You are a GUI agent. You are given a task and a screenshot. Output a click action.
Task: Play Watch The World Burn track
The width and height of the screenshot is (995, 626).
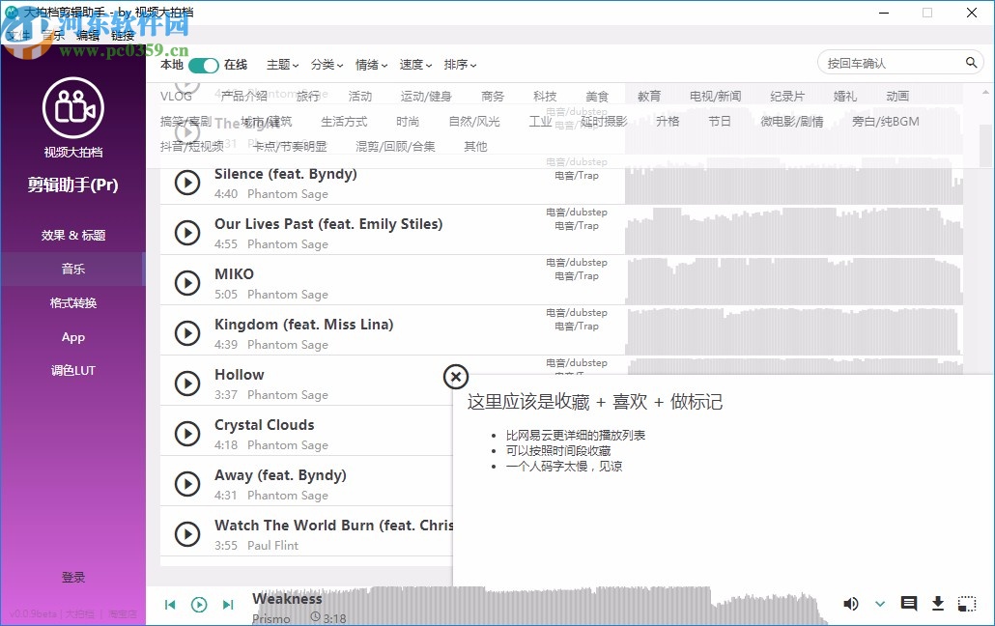pyautogui.click(x=187, y=534)
